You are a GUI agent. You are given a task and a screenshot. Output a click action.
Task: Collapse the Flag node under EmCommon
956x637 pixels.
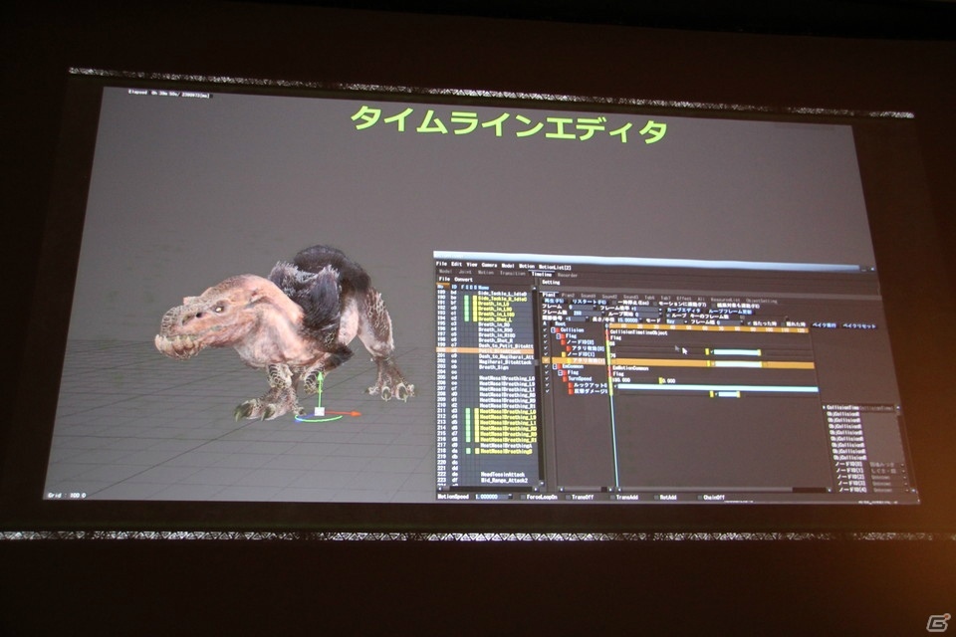click(x=560, y=373)
